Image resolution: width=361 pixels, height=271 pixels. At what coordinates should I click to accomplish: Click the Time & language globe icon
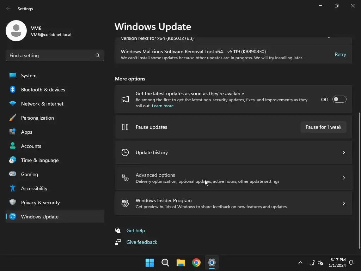coord(13,160)
